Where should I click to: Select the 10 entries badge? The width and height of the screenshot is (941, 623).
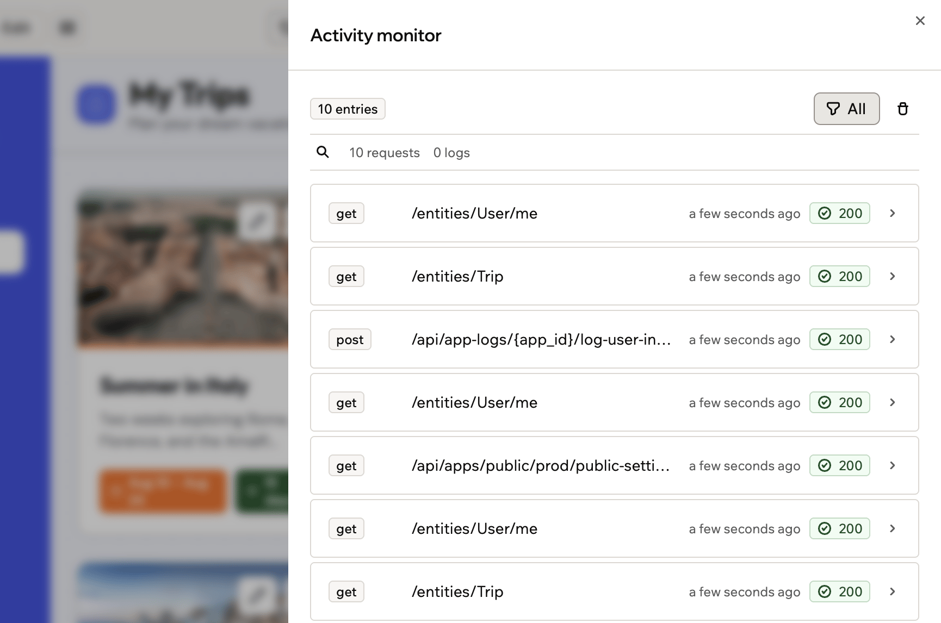(348, 109)
